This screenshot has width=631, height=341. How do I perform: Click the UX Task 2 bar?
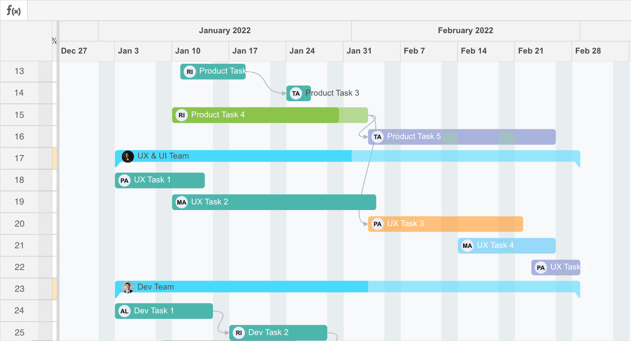tap(298, 202)
